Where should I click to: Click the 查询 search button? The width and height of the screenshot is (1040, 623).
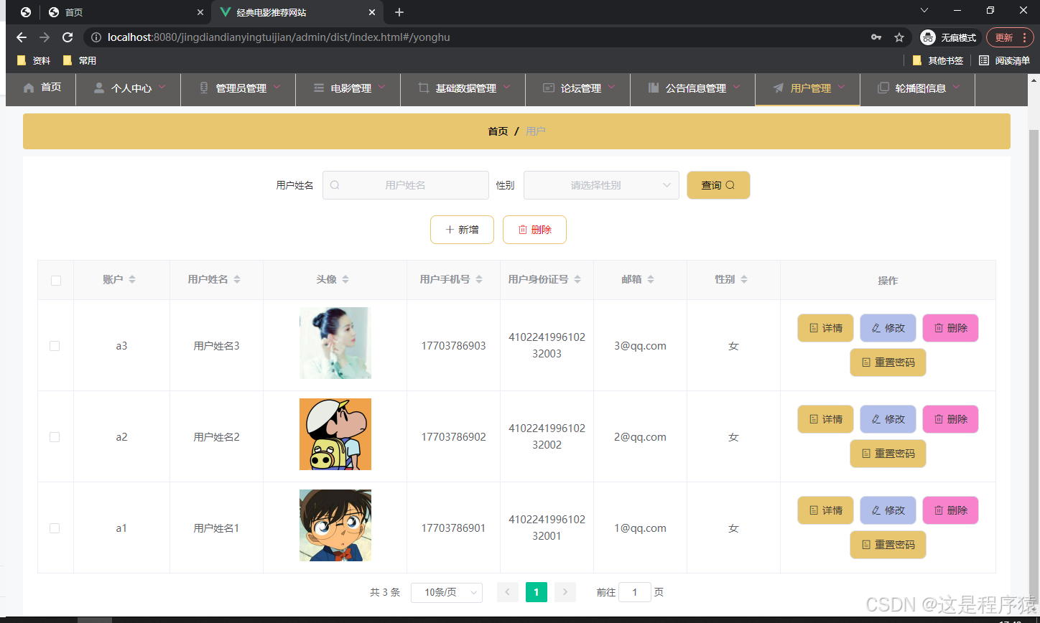point(718,185)
